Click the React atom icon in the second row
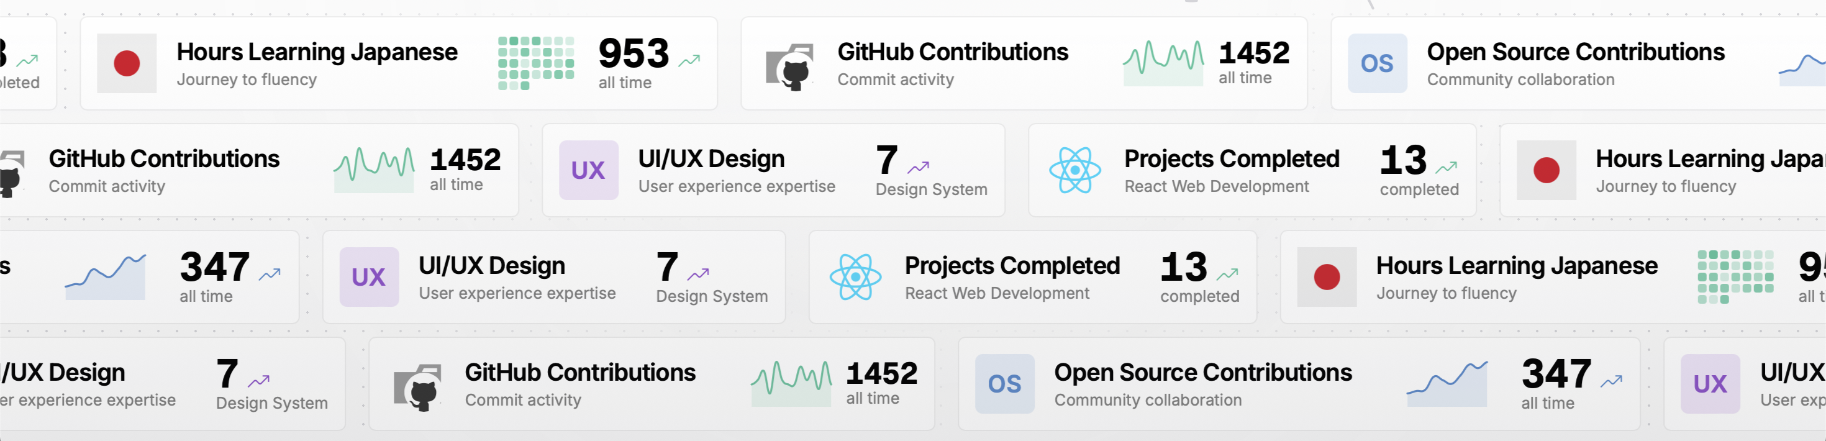The image size is (1826, 441). click(1075, 170)
